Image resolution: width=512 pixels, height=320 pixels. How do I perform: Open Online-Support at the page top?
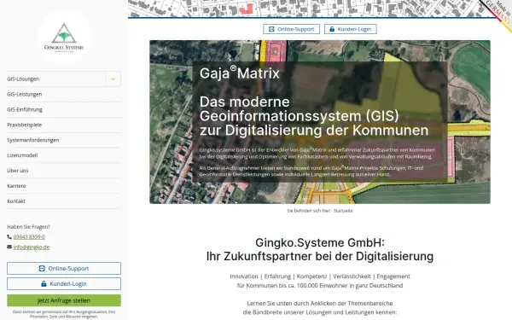click(x=291, y=29)
